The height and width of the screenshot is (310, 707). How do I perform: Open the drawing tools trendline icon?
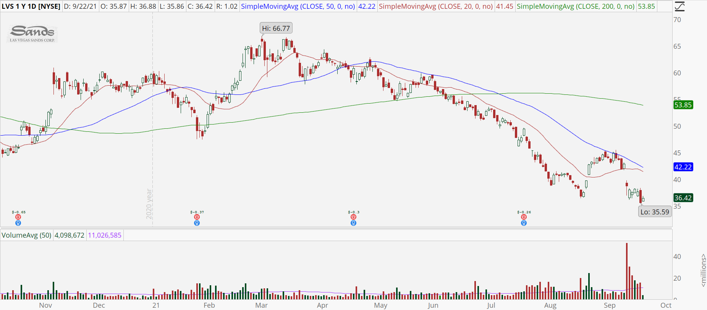(679, 6)
